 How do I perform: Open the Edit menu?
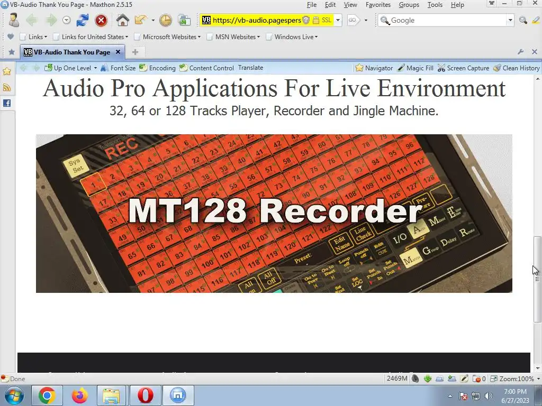(330, 5)
